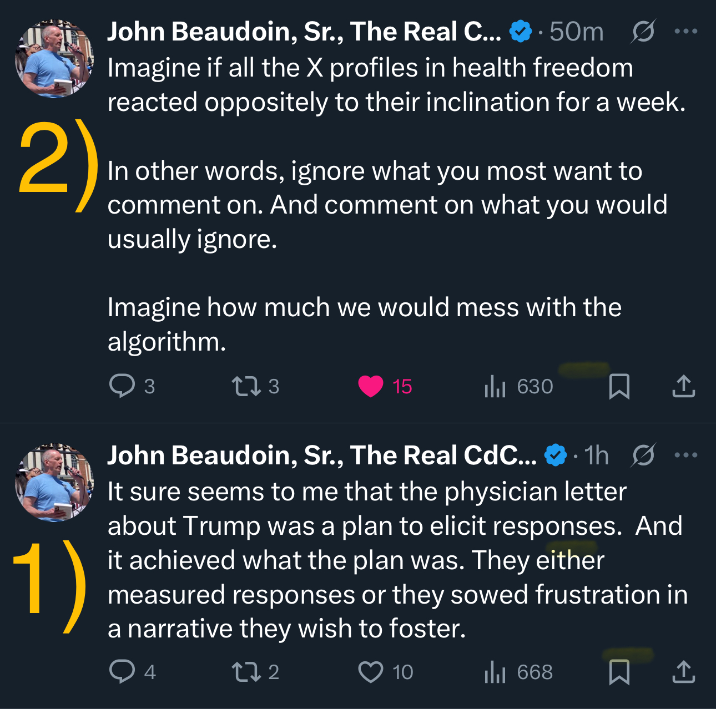Open Grok icon on 1h post
This screenshot has height=709, width=716.
click(643, 455)
